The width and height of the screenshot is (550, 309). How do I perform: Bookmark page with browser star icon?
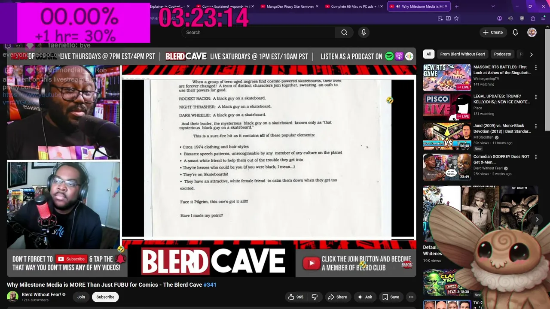click(x=456, y=18)
